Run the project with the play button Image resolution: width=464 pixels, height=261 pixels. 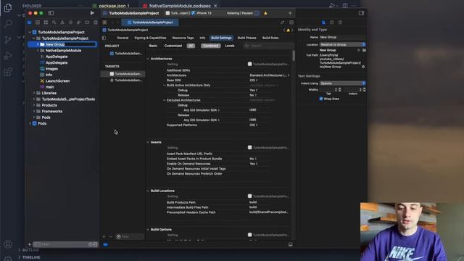[92, 13]
